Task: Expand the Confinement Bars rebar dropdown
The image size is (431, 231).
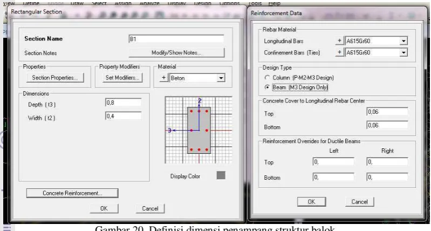Action: click(403, 52)
